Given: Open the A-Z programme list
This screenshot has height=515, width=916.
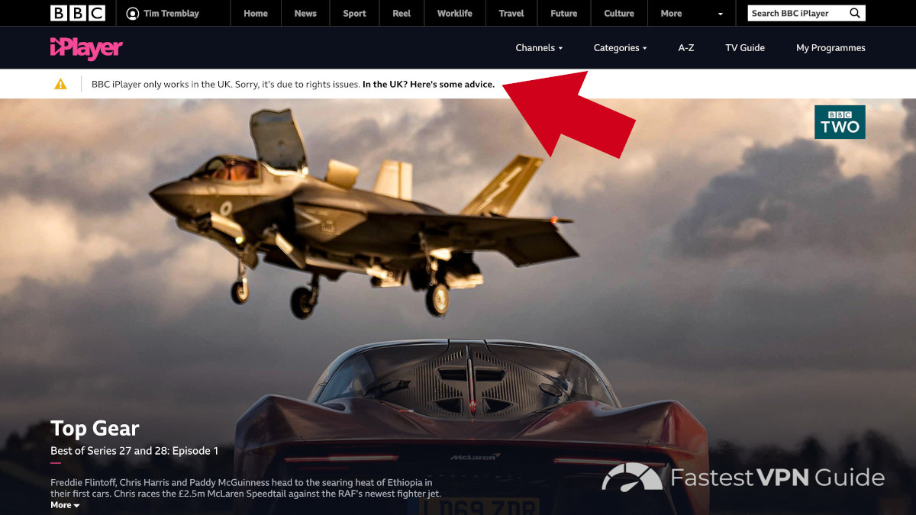Looking at the screenshot, I should (686, 47).
